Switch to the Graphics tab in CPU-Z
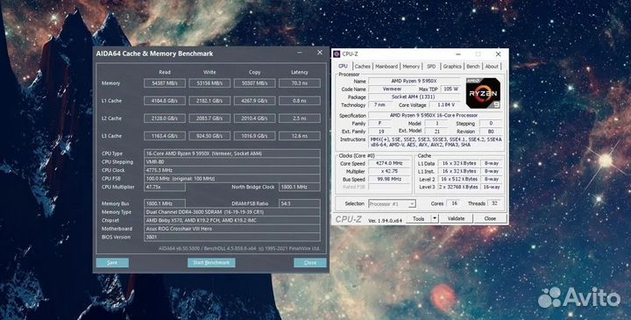The image size is (631, 320). pos(452,67)
